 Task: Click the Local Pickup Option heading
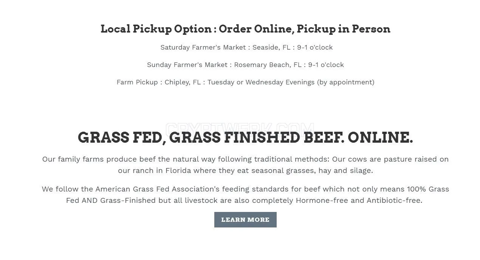245,29
